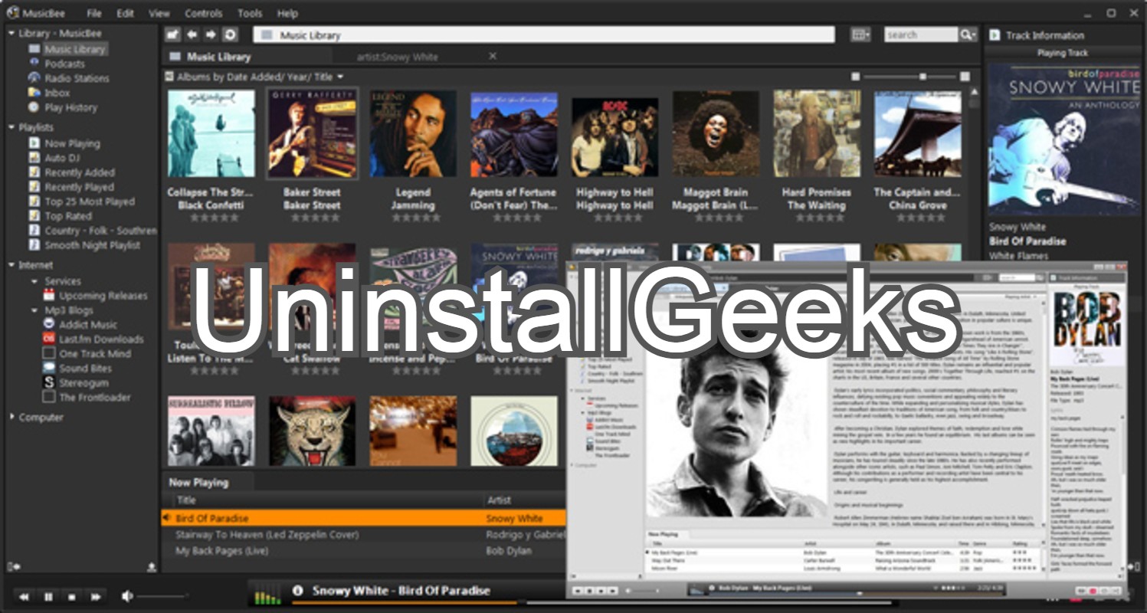Click the search input field
The width and height of the screenshot is (1147, 613).
coord(921,34)
